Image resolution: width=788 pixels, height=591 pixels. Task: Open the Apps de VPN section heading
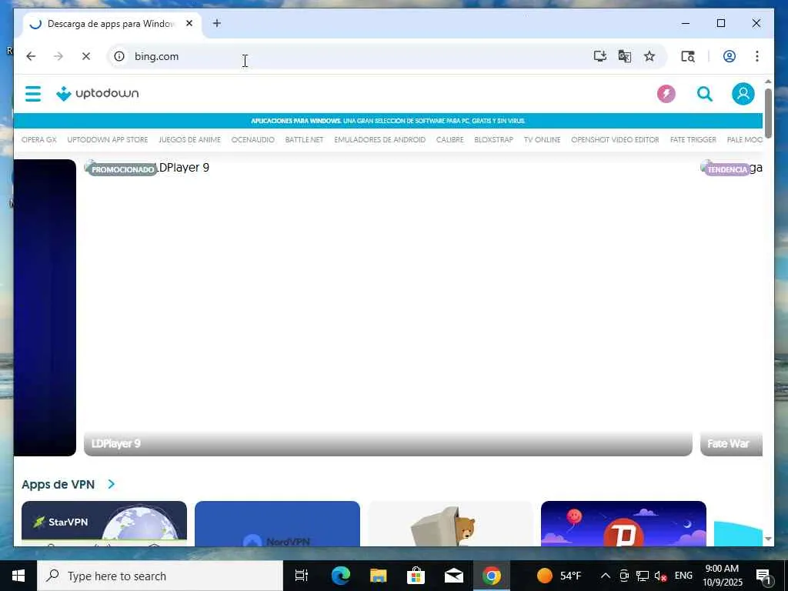(x=58, y=485)
